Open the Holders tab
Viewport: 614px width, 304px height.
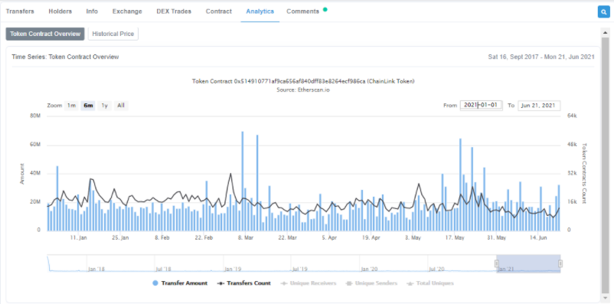(x=60, y=11)
